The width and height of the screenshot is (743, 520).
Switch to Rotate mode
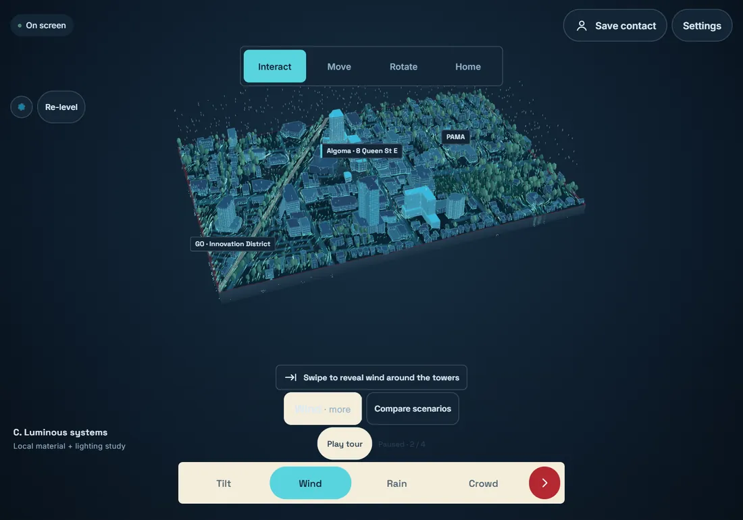[404, 66]
